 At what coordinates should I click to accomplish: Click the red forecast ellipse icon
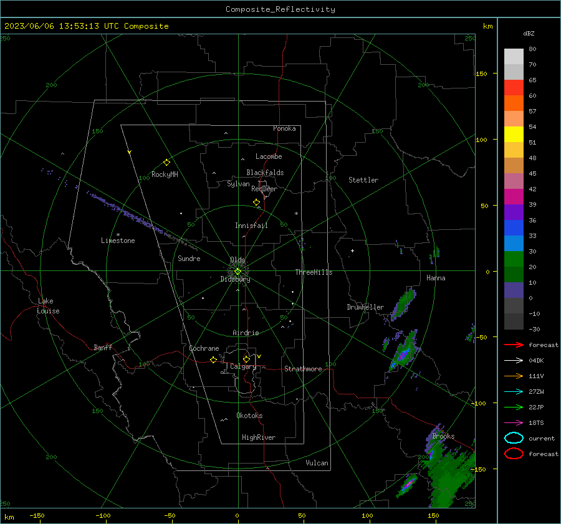click(514, 454)
